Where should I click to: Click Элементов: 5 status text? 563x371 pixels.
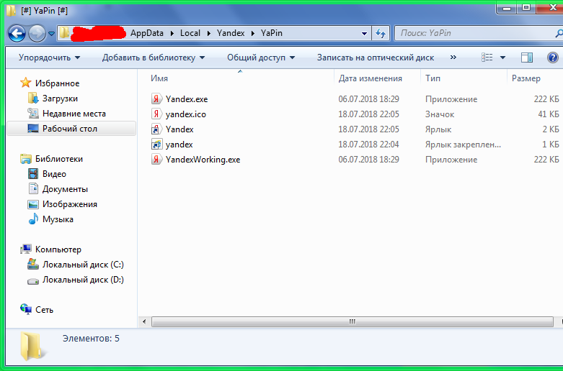point(91,339)
